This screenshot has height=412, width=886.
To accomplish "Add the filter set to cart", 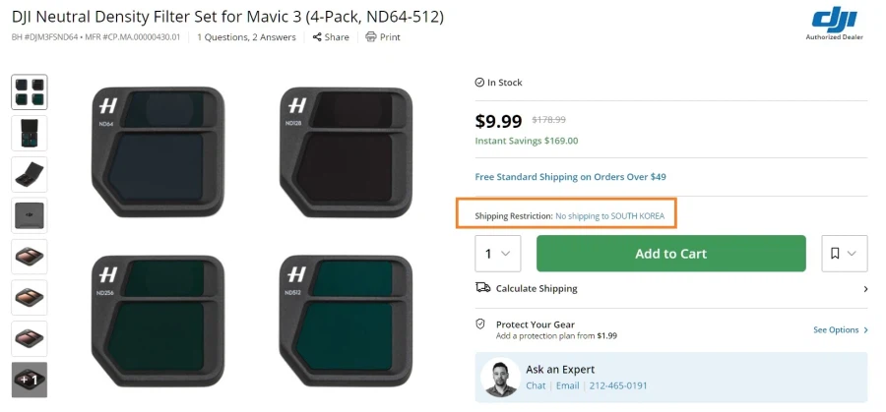I will point(670,254).
